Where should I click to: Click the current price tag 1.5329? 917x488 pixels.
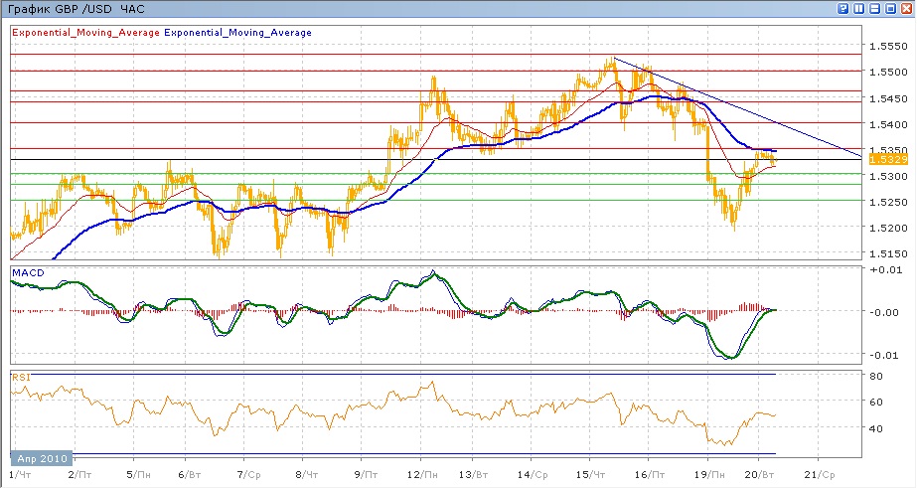pos(884,159)
